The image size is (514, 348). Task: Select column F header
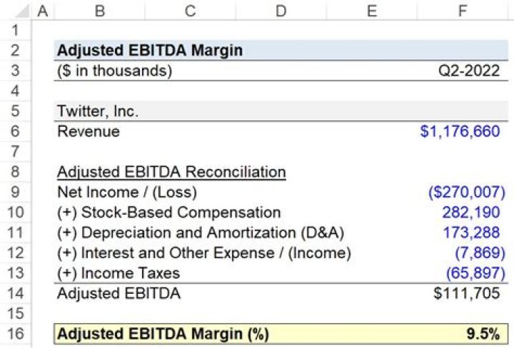pos(463,11)
